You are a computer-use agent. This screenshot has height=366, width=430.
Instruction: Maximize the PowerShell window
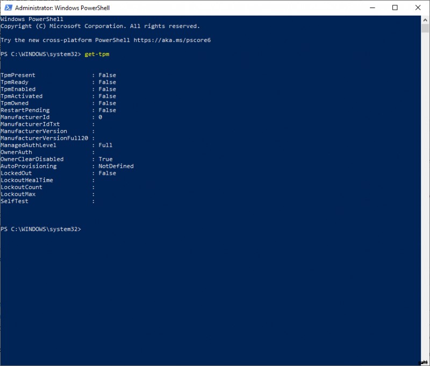coord(395,8)
